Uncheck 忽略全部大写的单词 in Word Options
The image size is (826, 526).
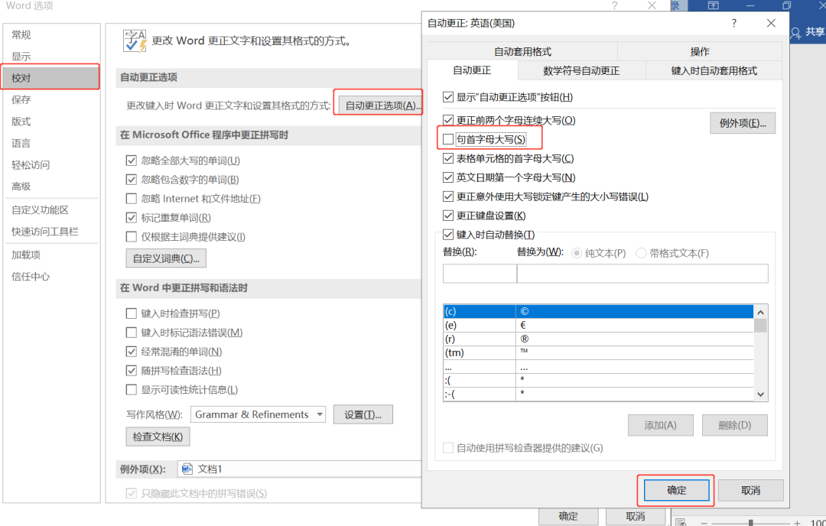point(132,160)
